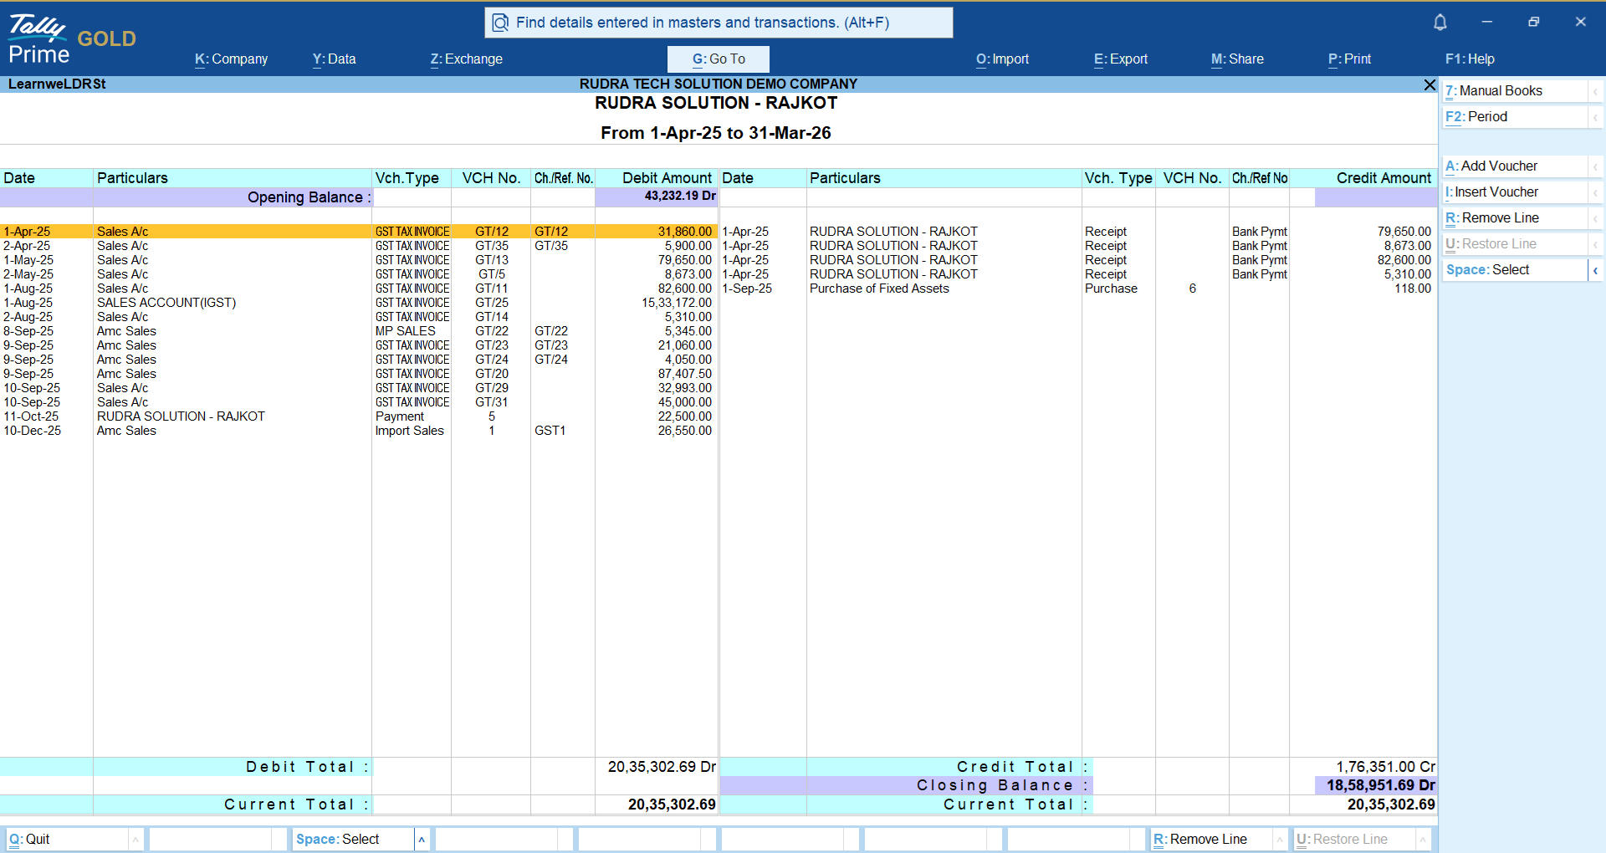Click the notification bell icon

click(x=1440, y=23)
